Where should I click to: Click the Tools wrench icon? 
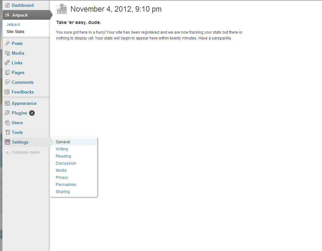click(x=7, y=132)
